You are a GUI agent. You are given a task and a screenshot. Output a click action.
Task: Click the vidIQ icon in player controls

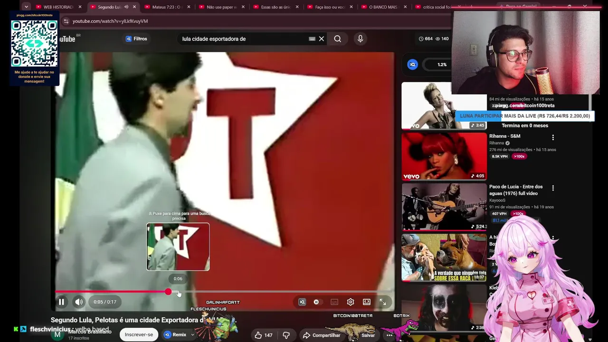click(x=302, y=302)
